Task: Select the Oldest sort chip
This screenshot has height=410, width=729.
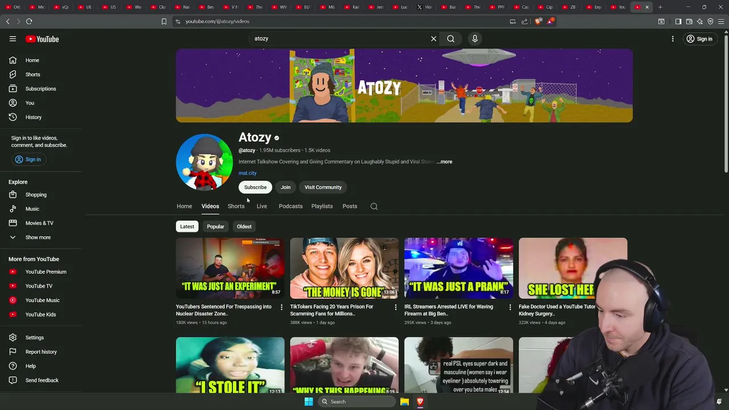Action: [244, 227]
